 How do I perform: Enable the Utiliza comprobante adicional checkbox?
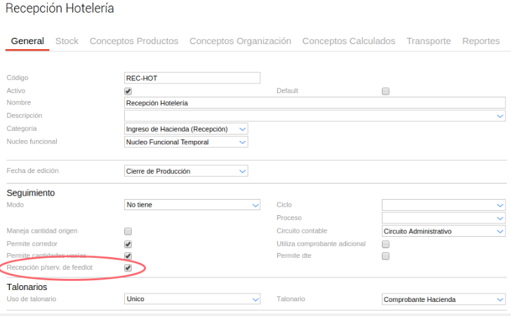tap(385, 244)
